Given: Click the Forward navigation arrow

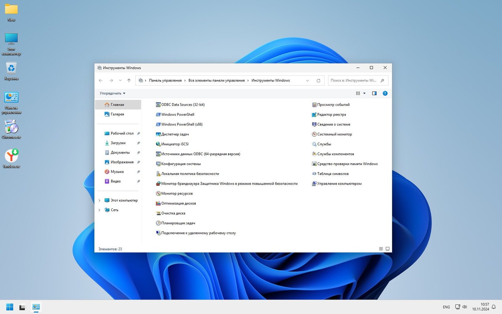Looking at the screenshot, I should click(111, 80).
